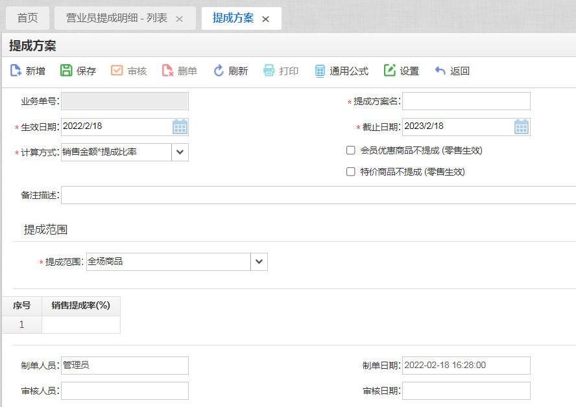Click the 新增 (New) toolbar icon
Image resolution: width=576 pixels, height=407 pixels.
coord(16,71)
